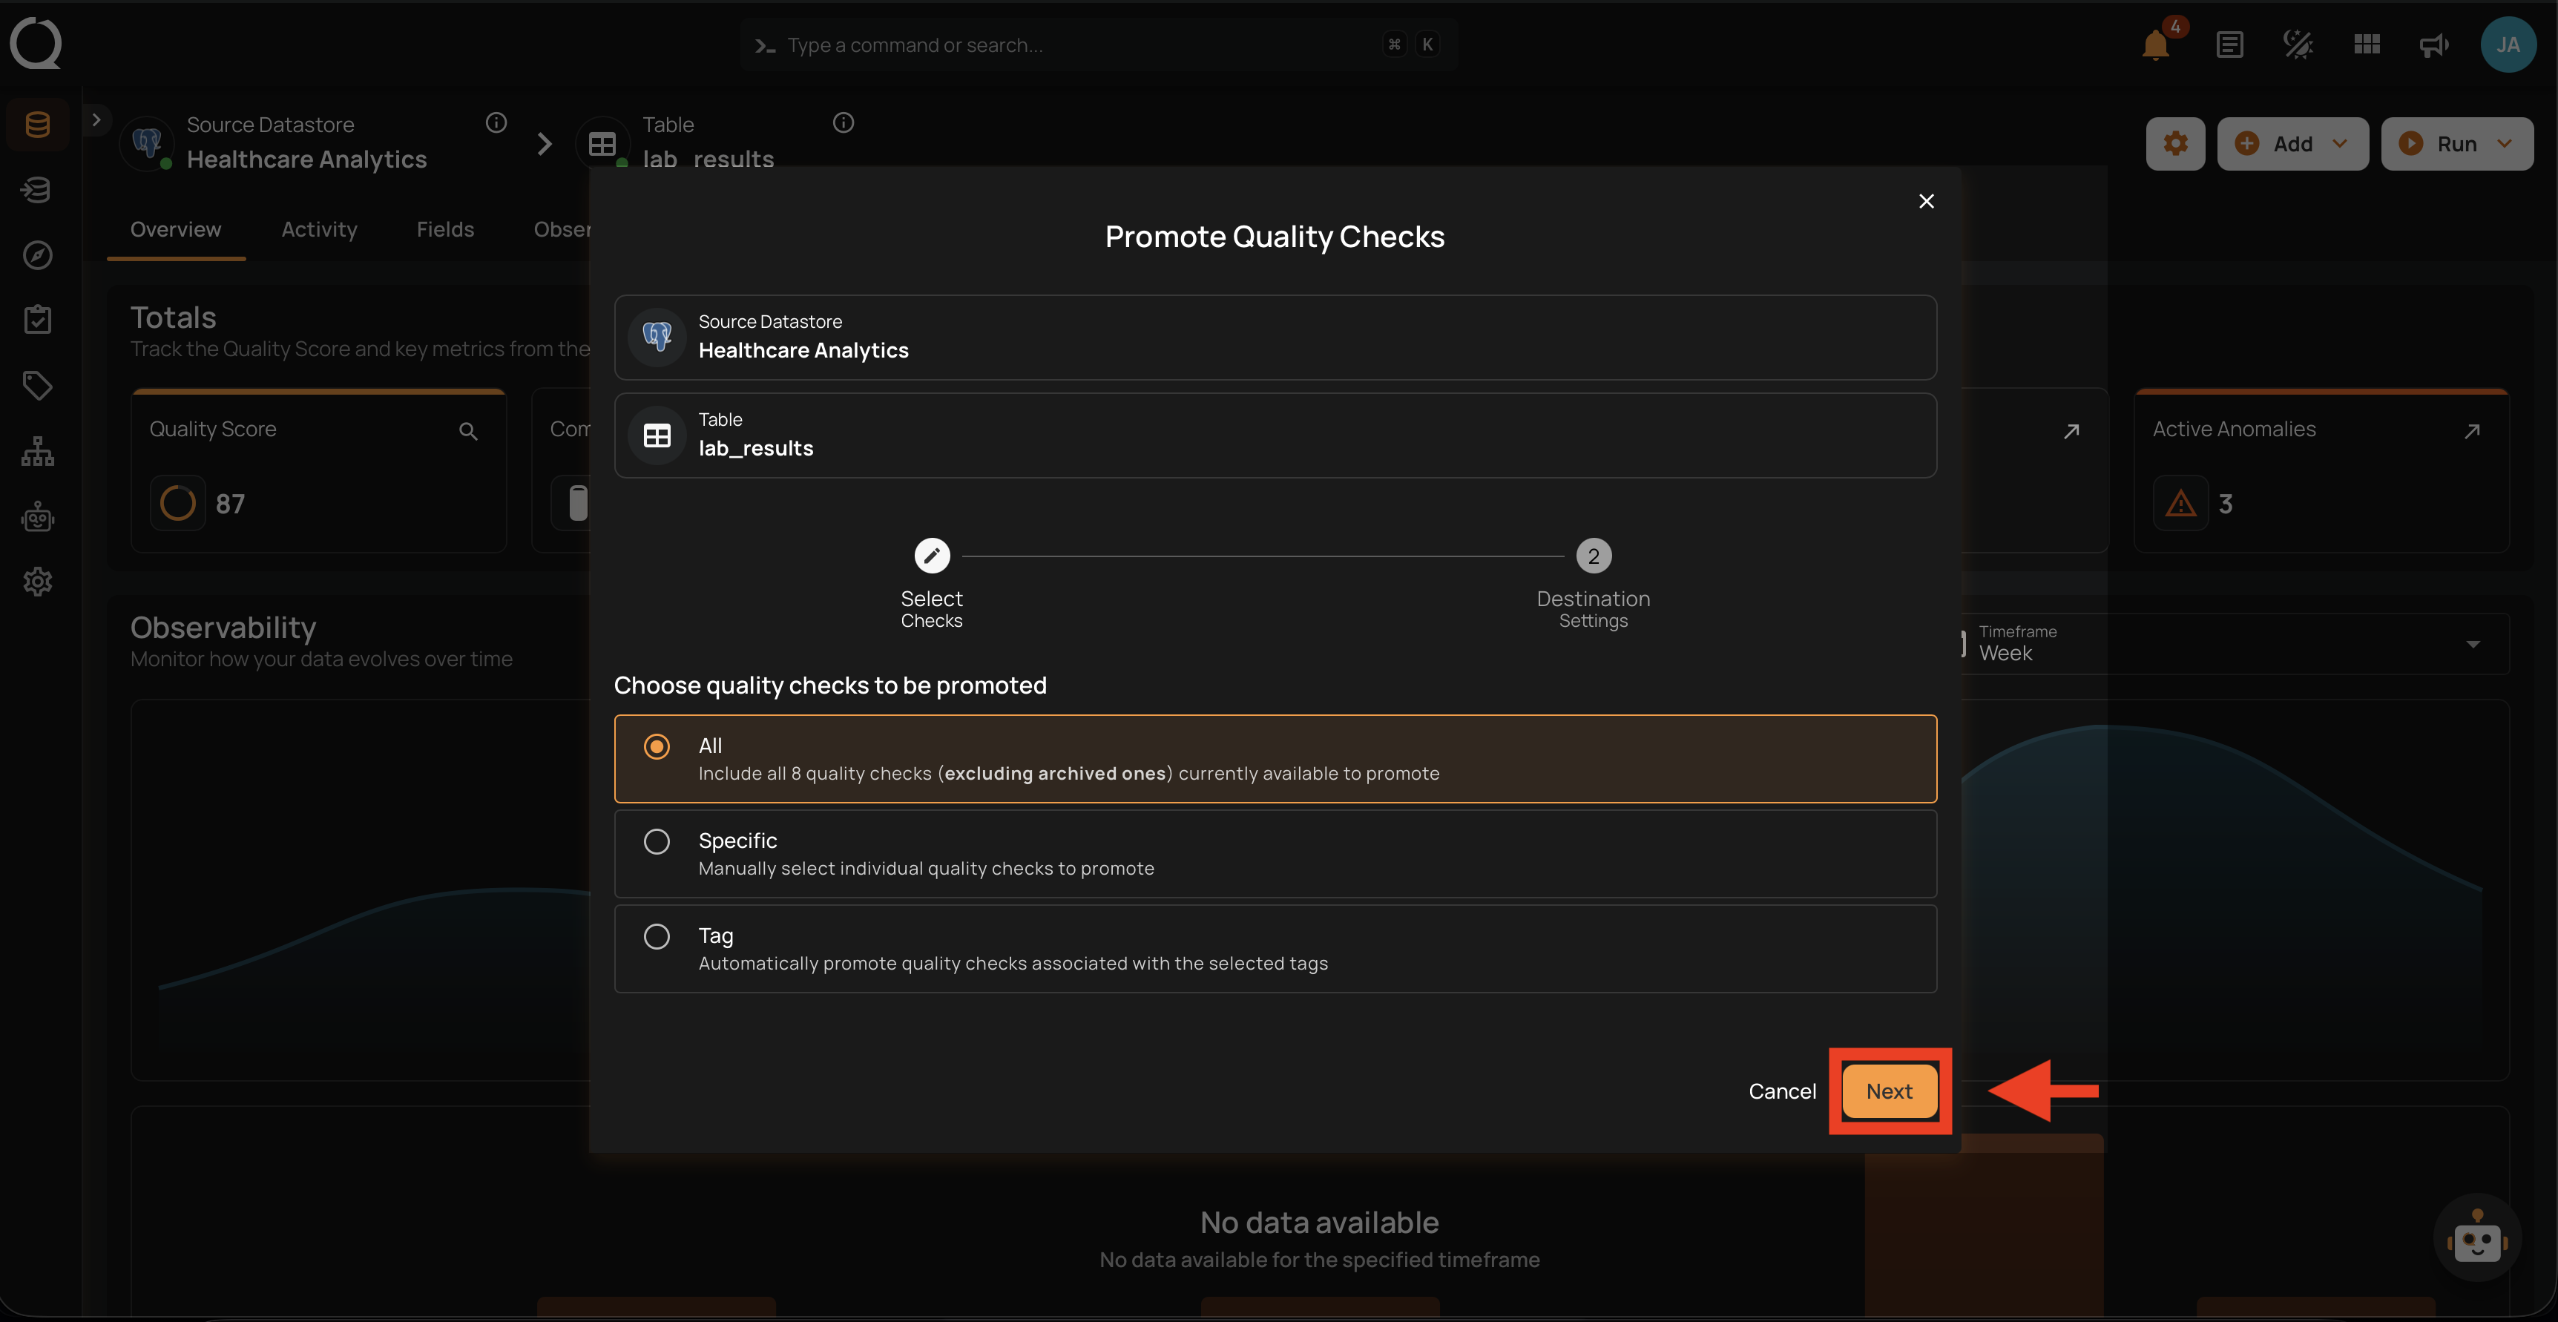The width and height of the screenshot is (2558, 1322).
Task: Click the Select Checks step pencil icon
Action: click(x=932, y=556)
